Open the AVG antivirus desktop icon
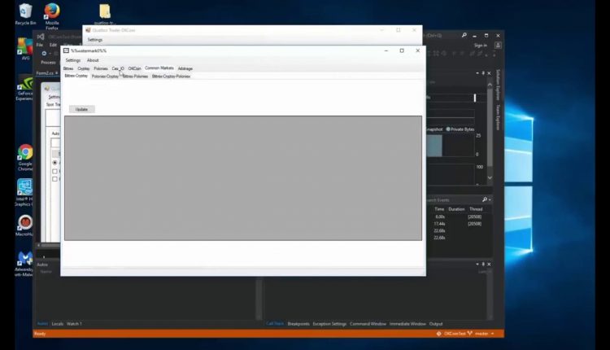The height and width of the screenshot is (350, 610). click(25, 47)
